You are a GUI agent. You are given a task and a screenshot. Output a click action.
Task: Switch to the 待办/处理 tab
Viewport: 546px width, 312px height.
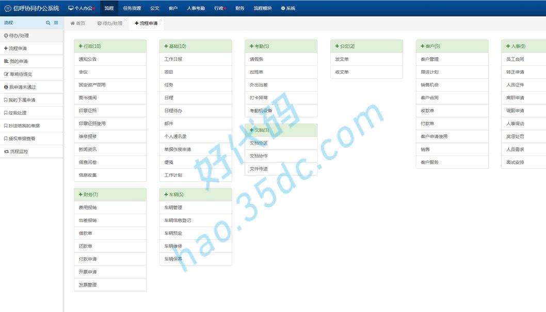tap(110, 23)
